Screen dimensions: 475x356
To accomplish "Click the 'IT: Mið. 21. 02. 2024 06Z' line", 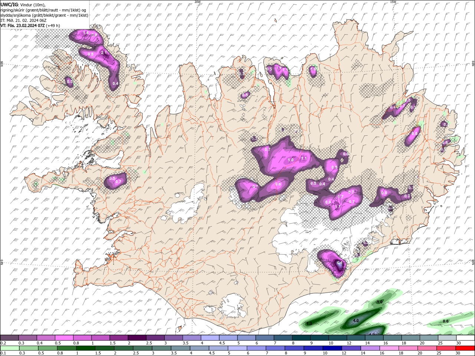I will click(x=24, y=20).
